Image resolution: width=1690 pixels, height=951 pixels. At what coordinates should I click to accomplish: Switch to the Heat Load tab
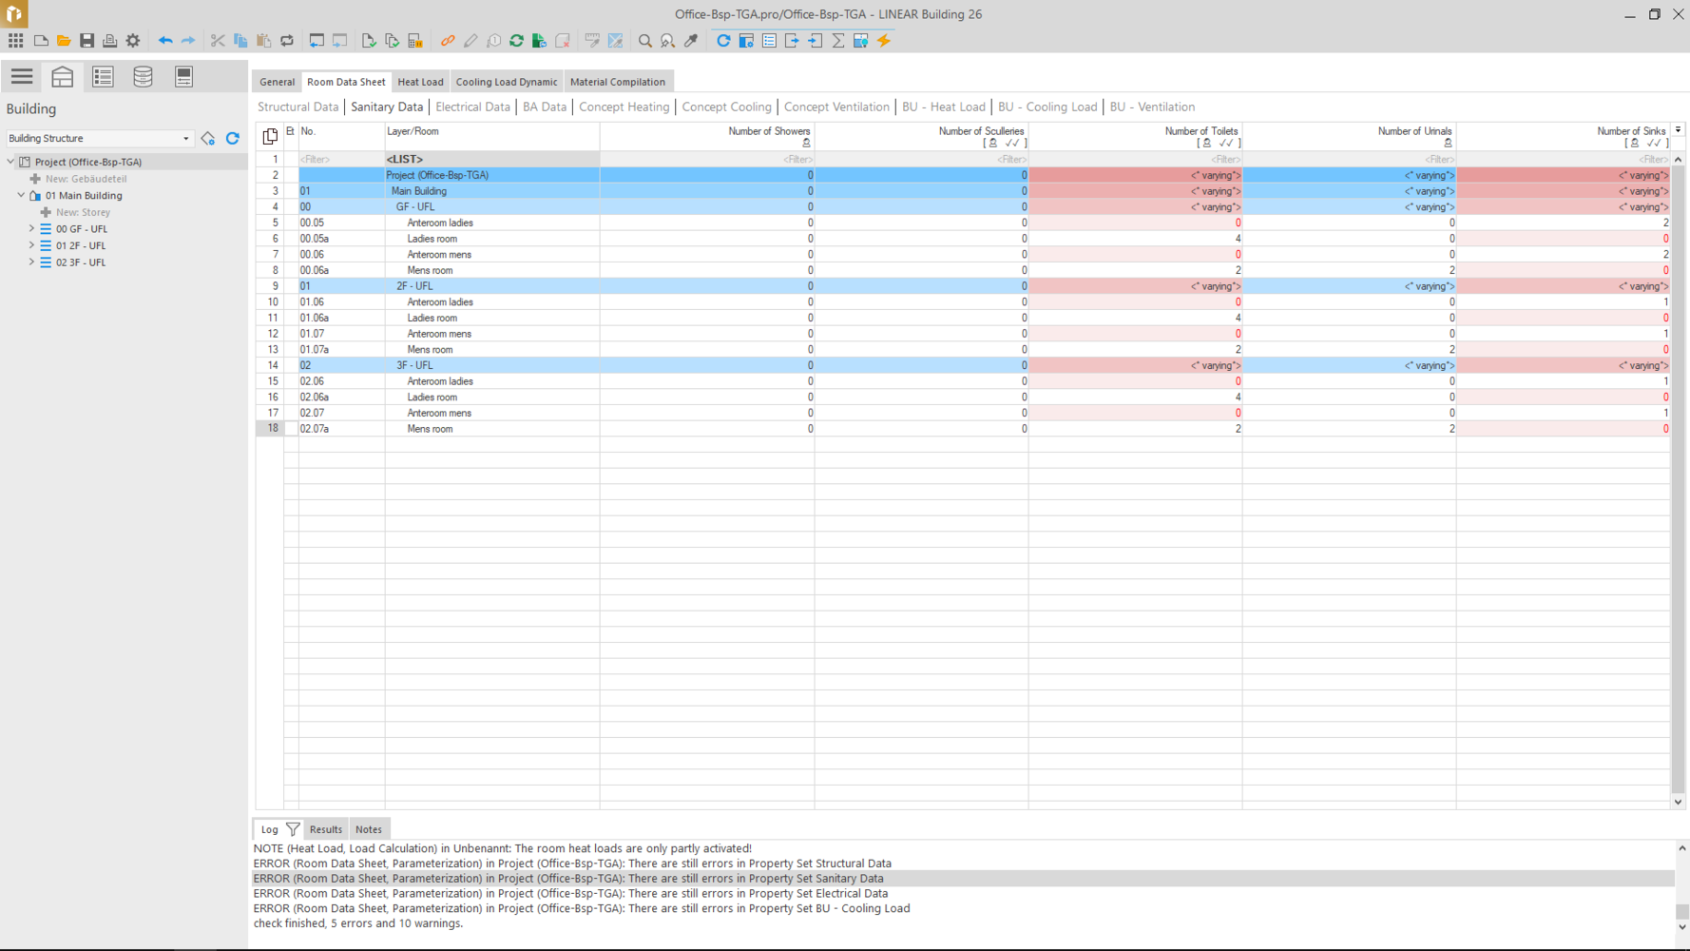point(420,82)
